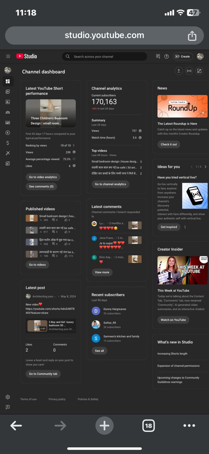209x454 pixels.
Task: Open the Privacy policy link
Action: pyautogui.click(x=57, y=399)
